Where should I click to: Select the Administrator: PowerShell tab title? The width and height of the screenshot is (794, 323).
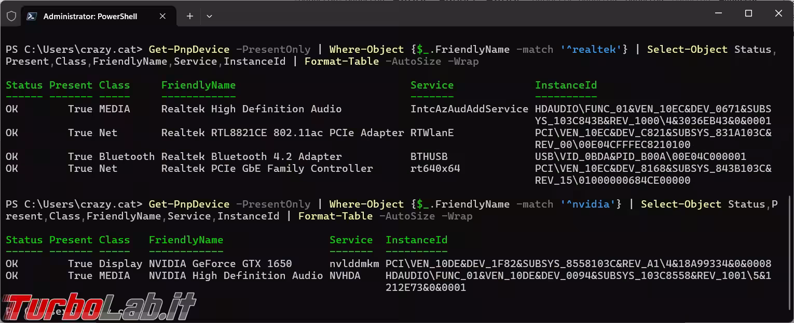click(90, 16)
